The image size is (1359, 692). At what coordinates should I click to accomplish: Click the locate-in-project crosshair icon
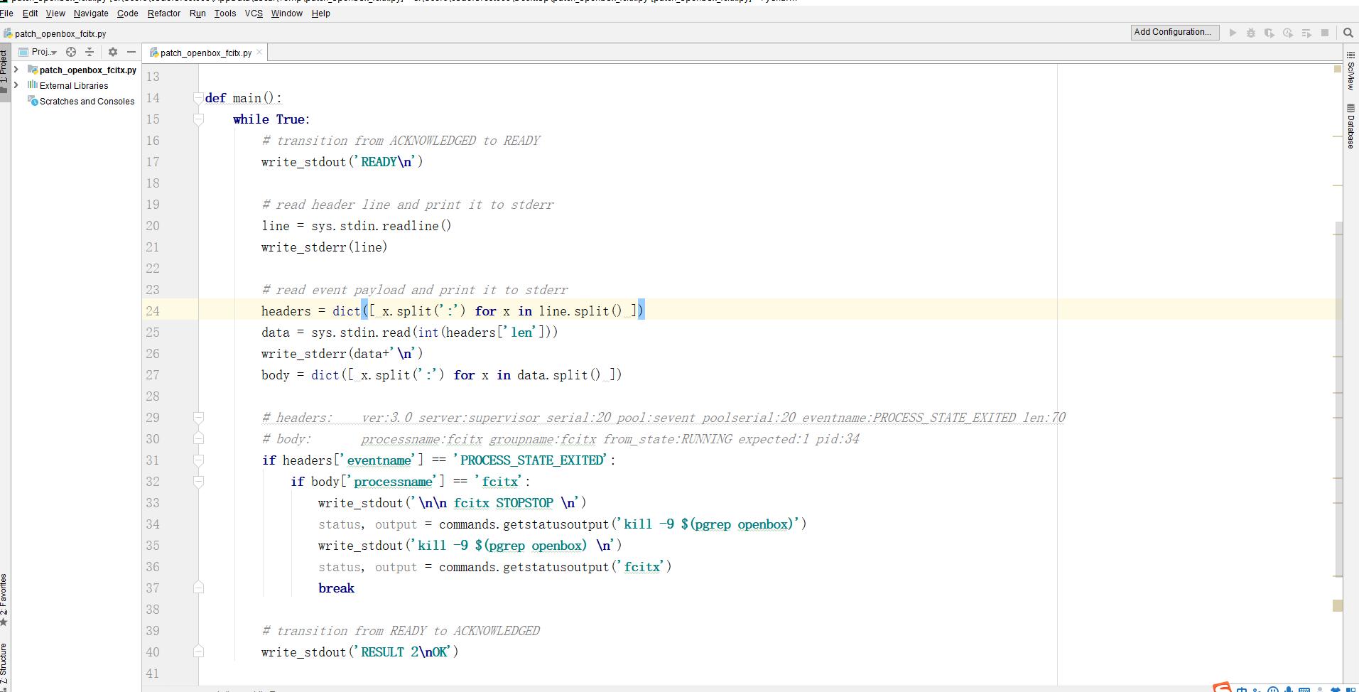coord(71,52)
